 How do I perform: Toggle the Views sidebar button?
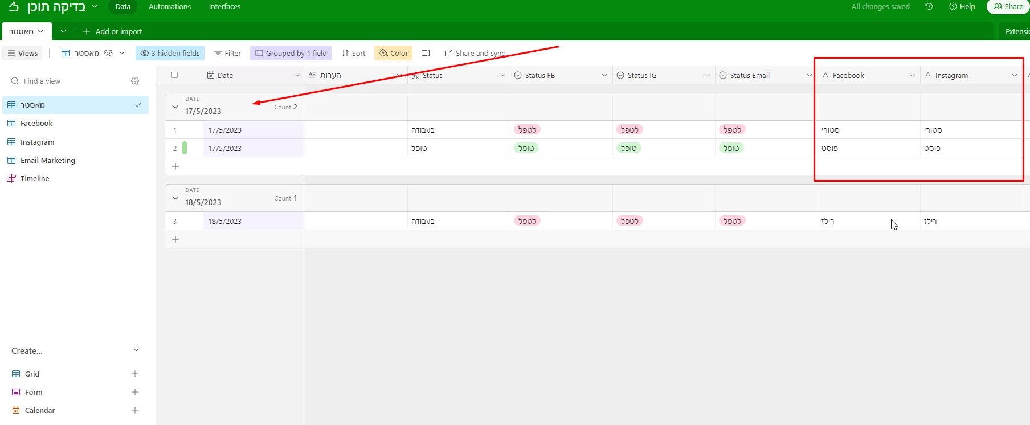point(23,53)
